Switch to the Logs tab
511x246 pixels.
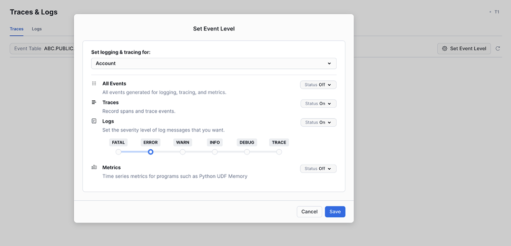[x=36, y=29]
